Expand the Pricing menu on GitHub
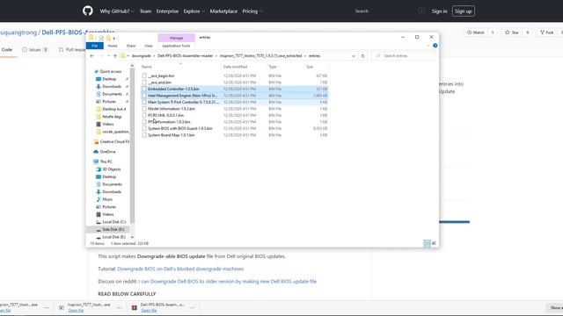Viewport: 563px width, 316px height. pyautogui.click(x=252, y=11)
